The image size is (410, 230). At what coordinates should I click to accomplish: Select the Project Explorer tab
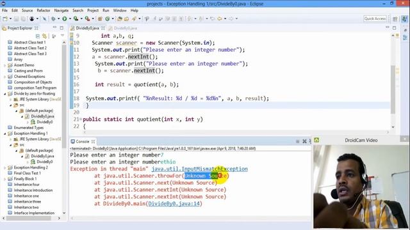click(x=20, y=28)
